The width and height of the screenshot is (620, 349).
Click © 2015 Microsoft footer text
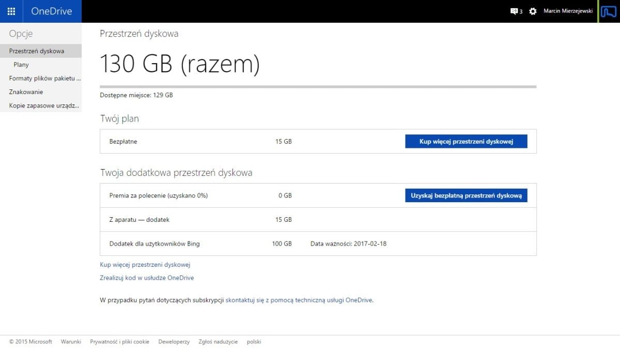[x=30, y=342]
